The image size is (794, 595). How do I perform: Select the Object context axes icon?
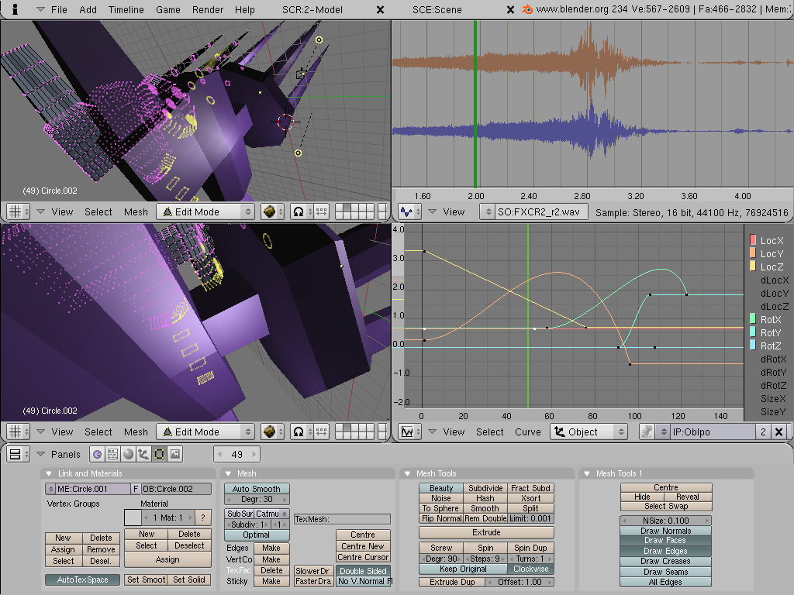coord(143,455)
